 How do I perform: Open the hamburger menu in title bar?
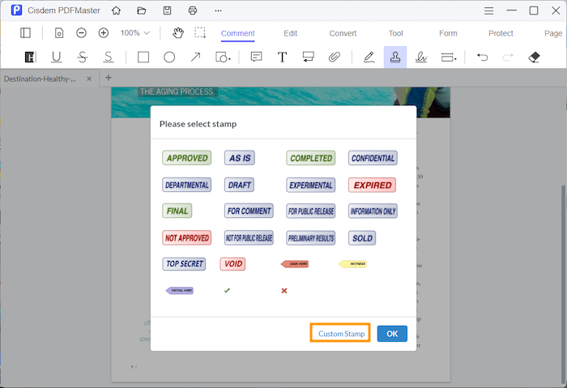pos(488,11)
